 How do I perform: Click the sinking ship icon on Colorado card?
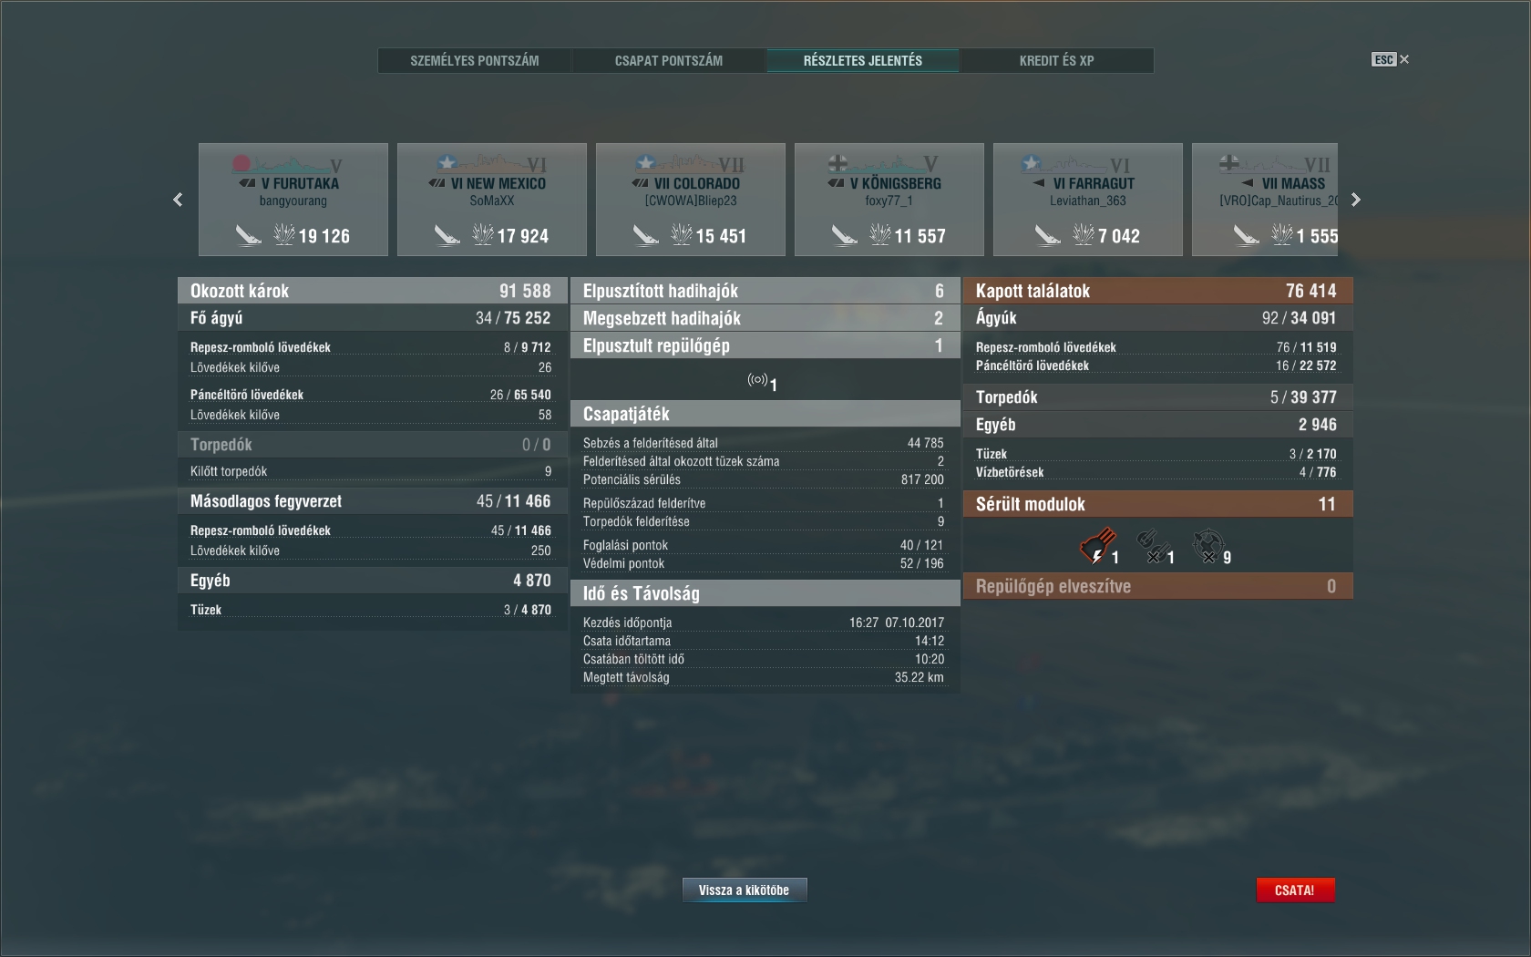pos(645,236)
